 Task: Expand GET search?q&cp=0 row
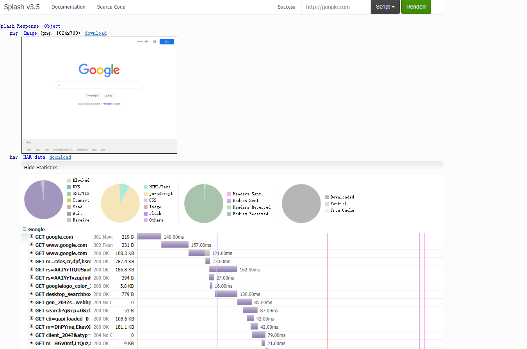point(32,310)
